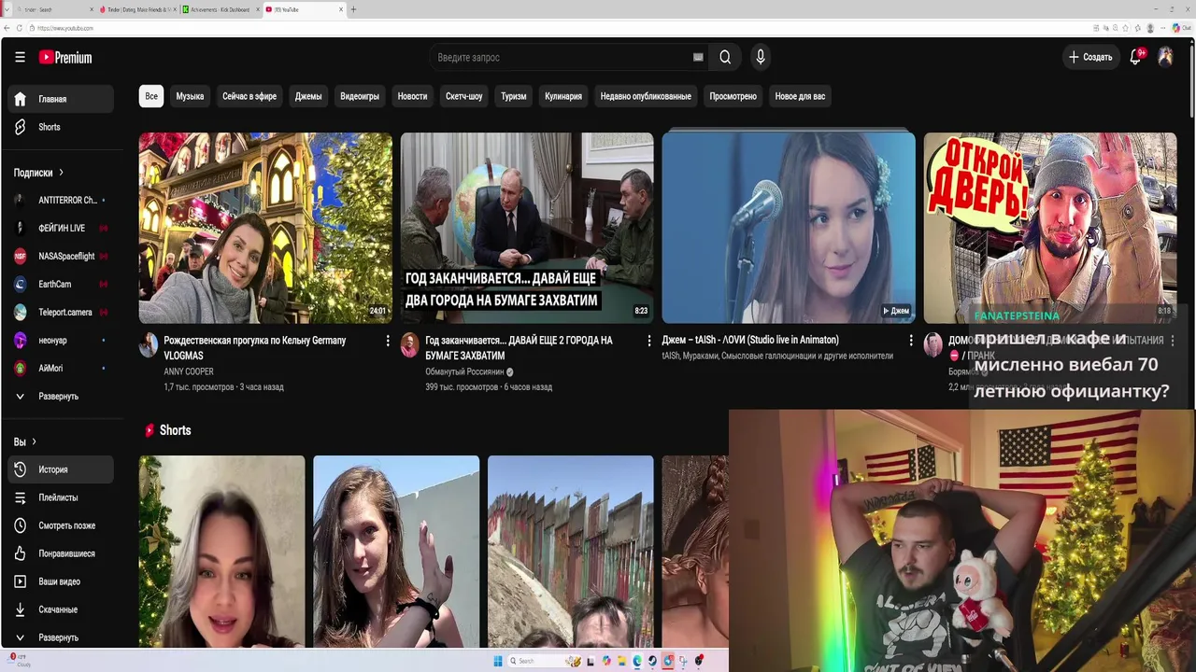Open ANNY COOPER channel link
Screen dimensions: 1196x672
[x=189, y=371]
